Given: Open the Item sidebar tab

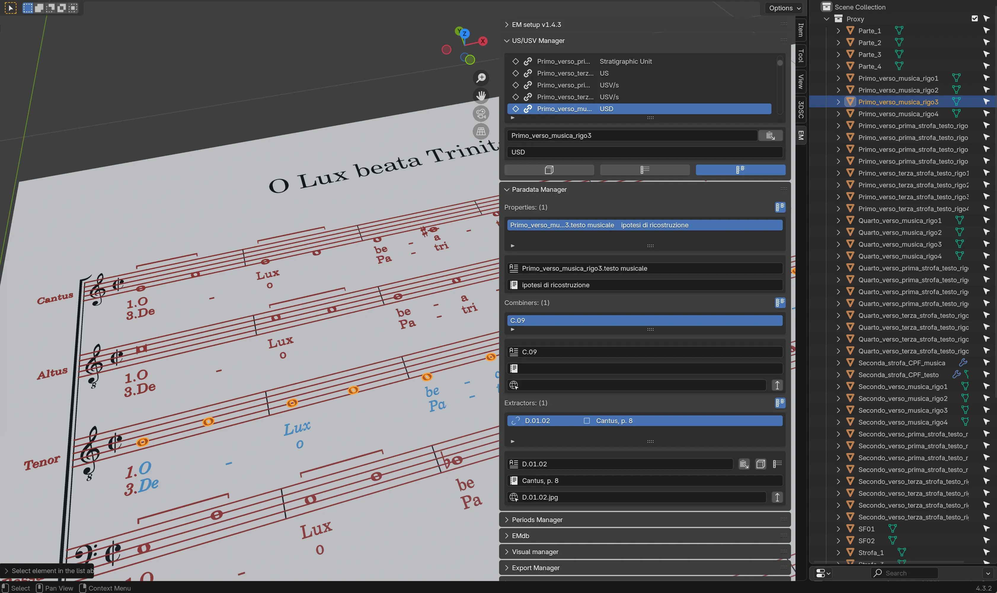Looking at the screenshot, I should click(x=801, y=30).
